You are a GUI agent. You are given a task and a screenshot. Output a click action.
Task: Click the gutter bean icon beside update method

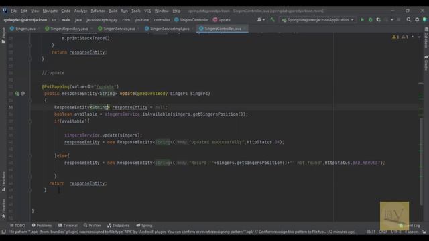pyautogui.click(x=23, y=94)
